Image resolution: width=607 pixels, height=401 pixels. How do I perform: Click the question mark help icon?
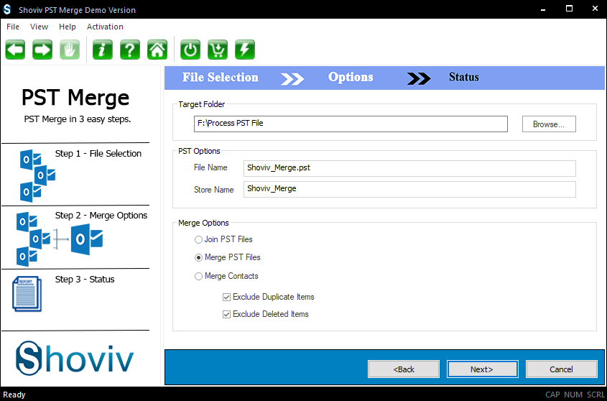coord(130,50)
